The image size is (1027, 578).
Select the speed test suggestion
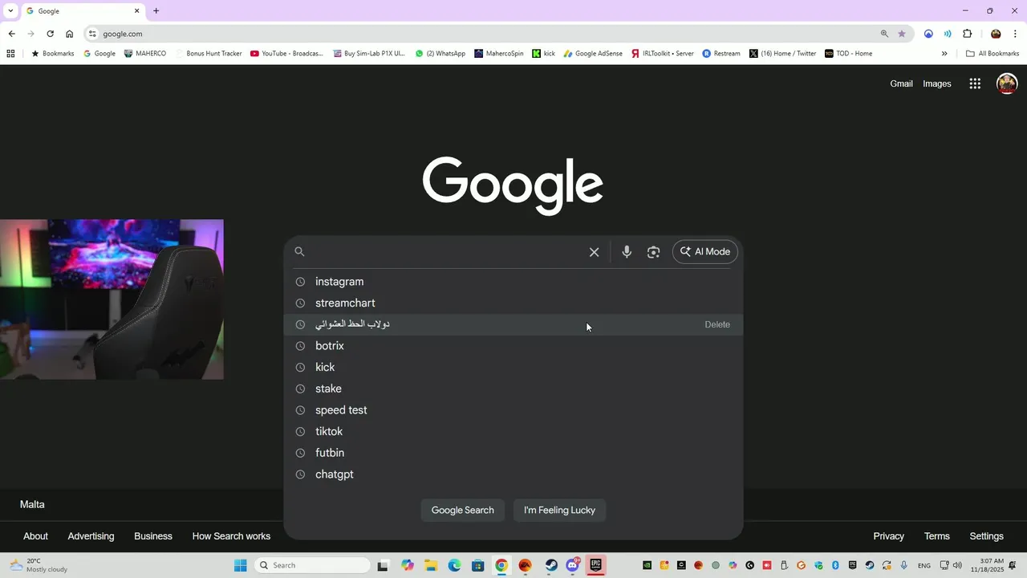click(513, 410)
